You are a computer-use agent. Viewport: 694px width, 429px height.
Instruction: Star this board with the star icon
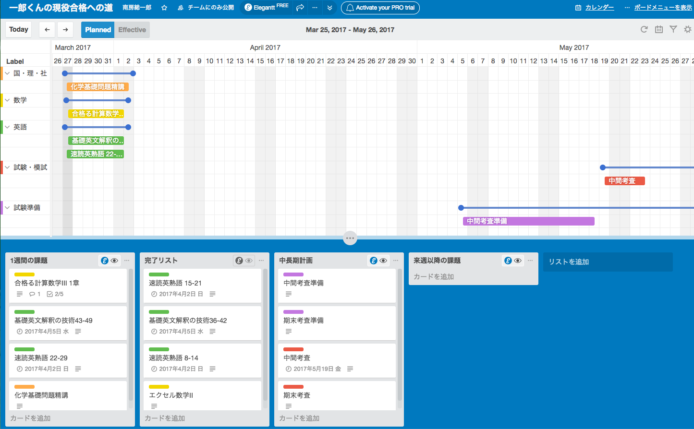click(x=164, y=8)
